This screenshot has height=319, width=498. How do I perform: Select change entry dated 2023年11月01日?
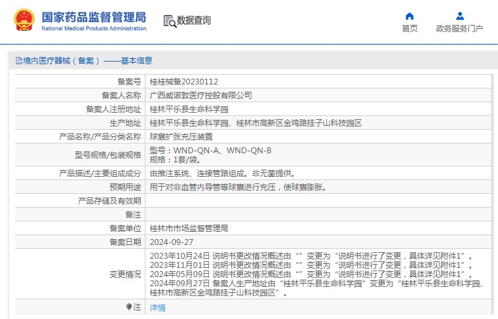tap(311, 265)
